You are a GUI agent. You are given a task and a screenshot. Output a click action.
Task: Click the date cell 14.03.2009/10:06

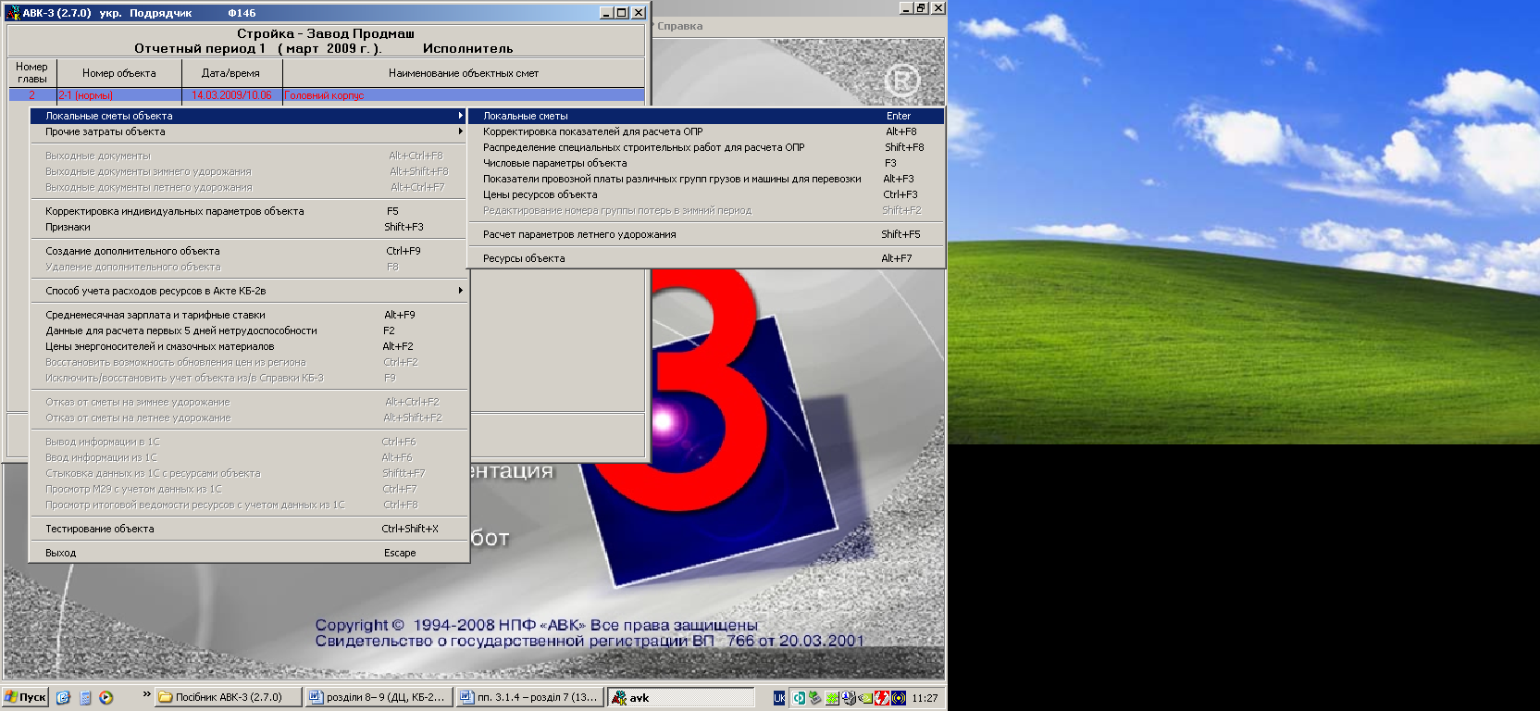[231, 95]
